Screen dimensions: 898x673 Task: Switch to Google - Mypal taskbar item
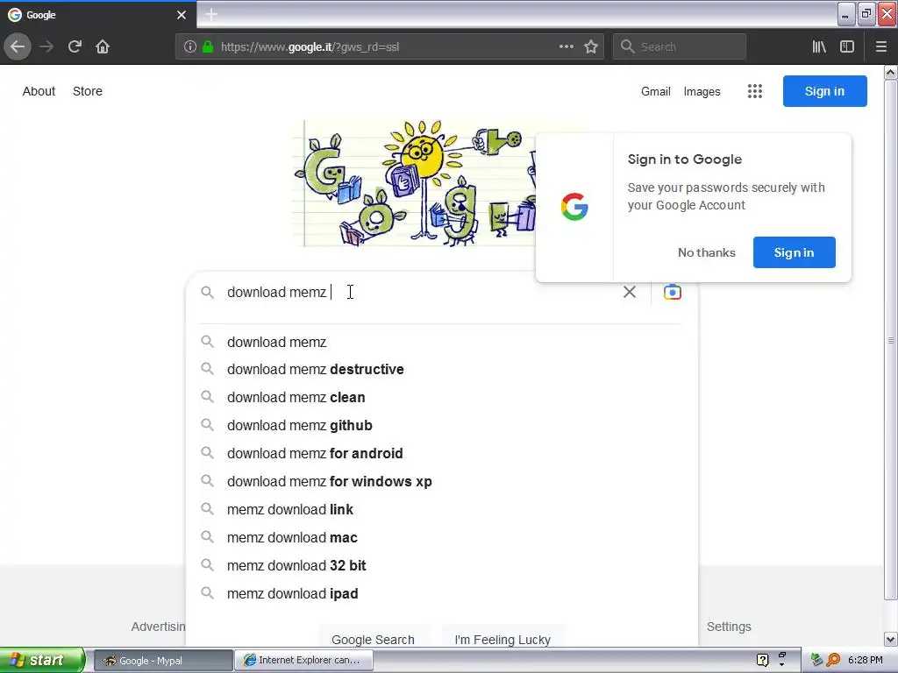point(163,661)
